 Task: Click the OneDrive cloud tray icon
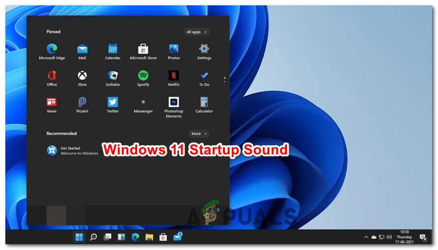pos(374,237)
